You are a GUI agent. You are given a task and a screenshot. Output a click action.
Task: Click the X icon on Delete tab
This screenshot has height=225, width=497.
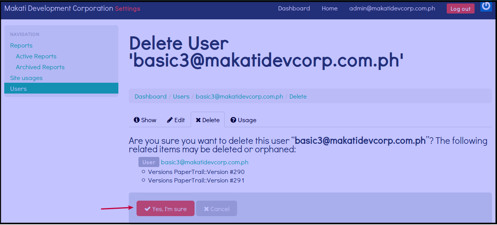[198, 120]
